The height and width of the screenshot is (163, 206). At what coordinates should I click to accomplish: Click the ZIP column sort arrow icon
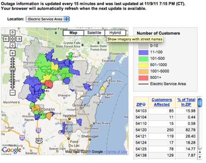pyautogui.click(x=144, y=104)
